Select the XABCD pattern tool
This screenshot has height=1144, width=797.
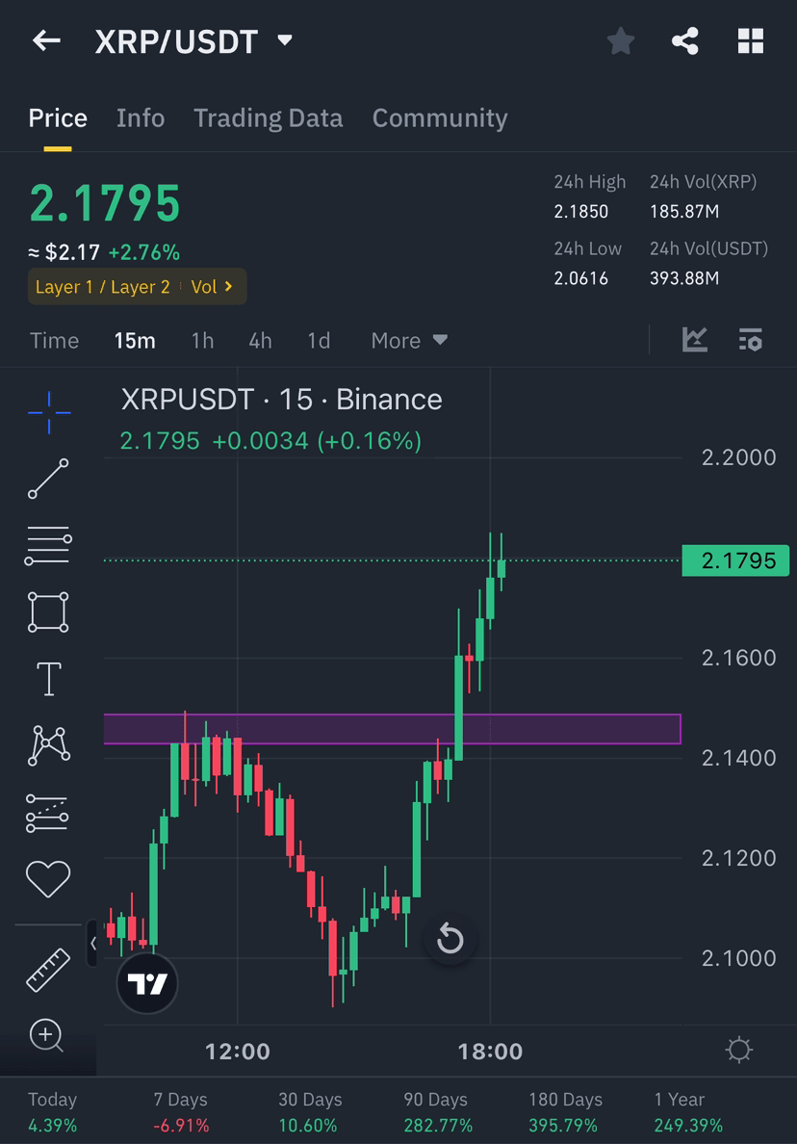coord(48,745)
